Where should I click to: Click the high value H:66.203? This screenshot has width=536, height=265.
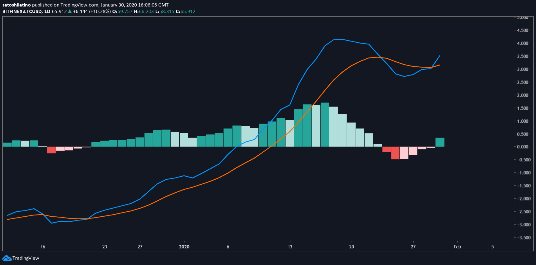coord(144,12)
